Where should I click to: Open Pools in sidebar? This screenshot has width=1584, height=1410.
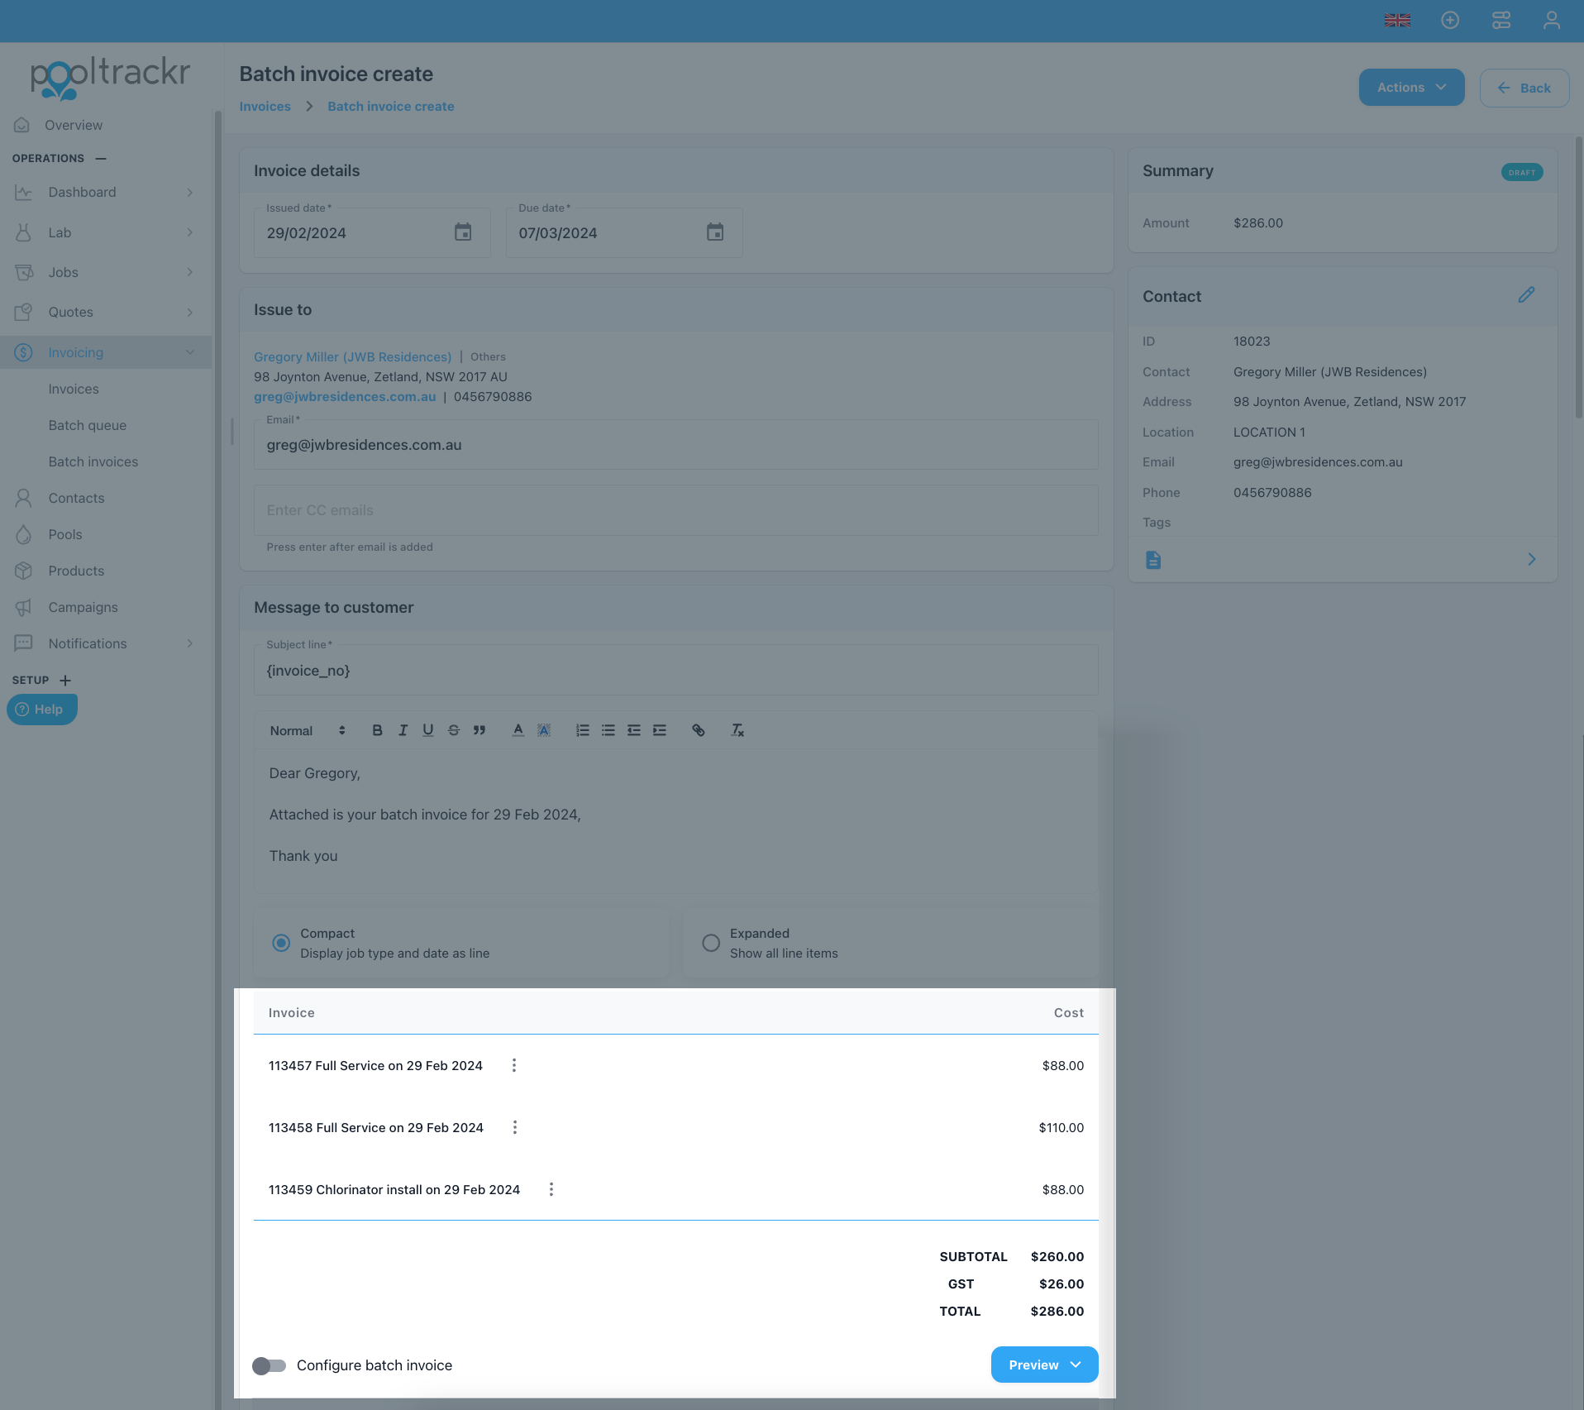[65, 534]
